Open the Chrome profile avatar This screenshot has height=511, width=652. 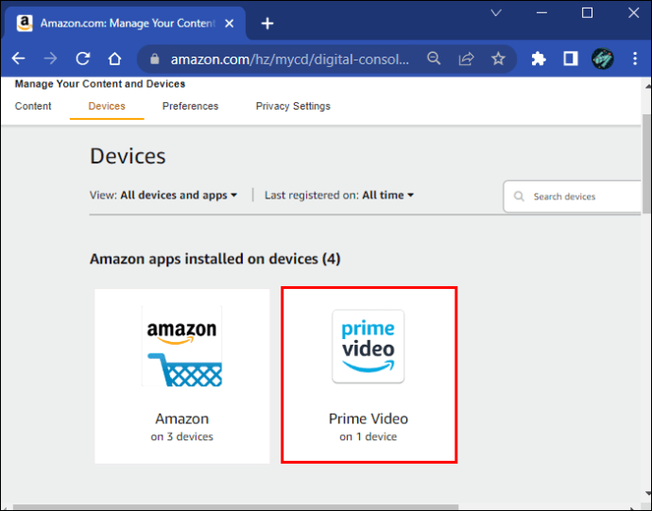pyautogui.click(x=603, y=59)
